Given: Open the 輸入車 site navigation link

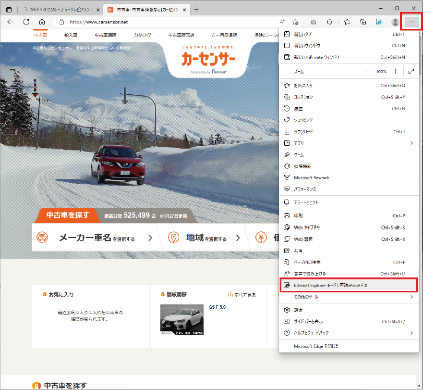Looking at the screenshot, I should click(x=71, y=35).
